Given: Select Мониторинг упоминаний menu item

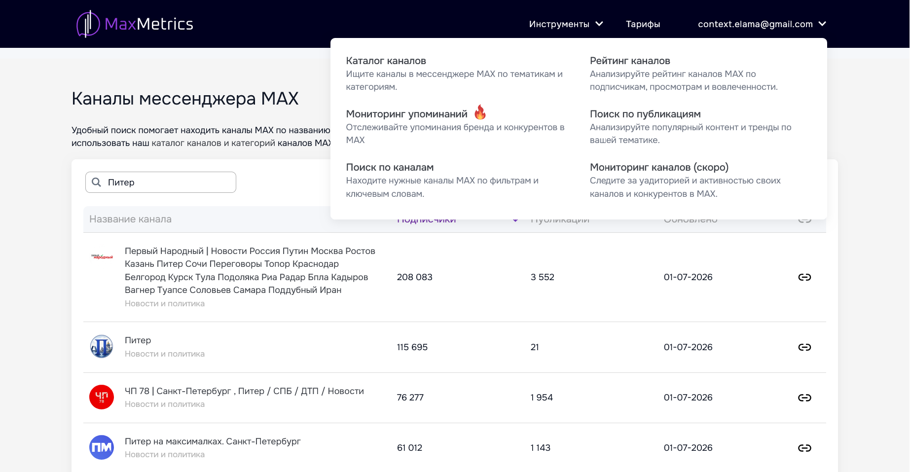Looking at the screenshot, I should pyautogui.click(x=406, y=114).
